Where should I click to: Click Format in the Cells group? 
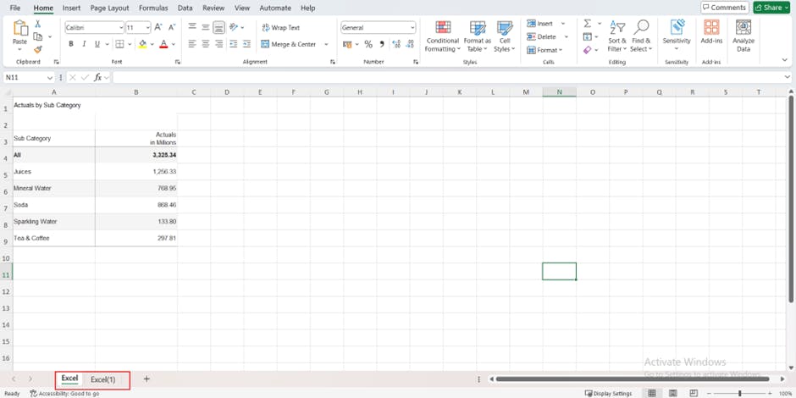click(544, 50)
